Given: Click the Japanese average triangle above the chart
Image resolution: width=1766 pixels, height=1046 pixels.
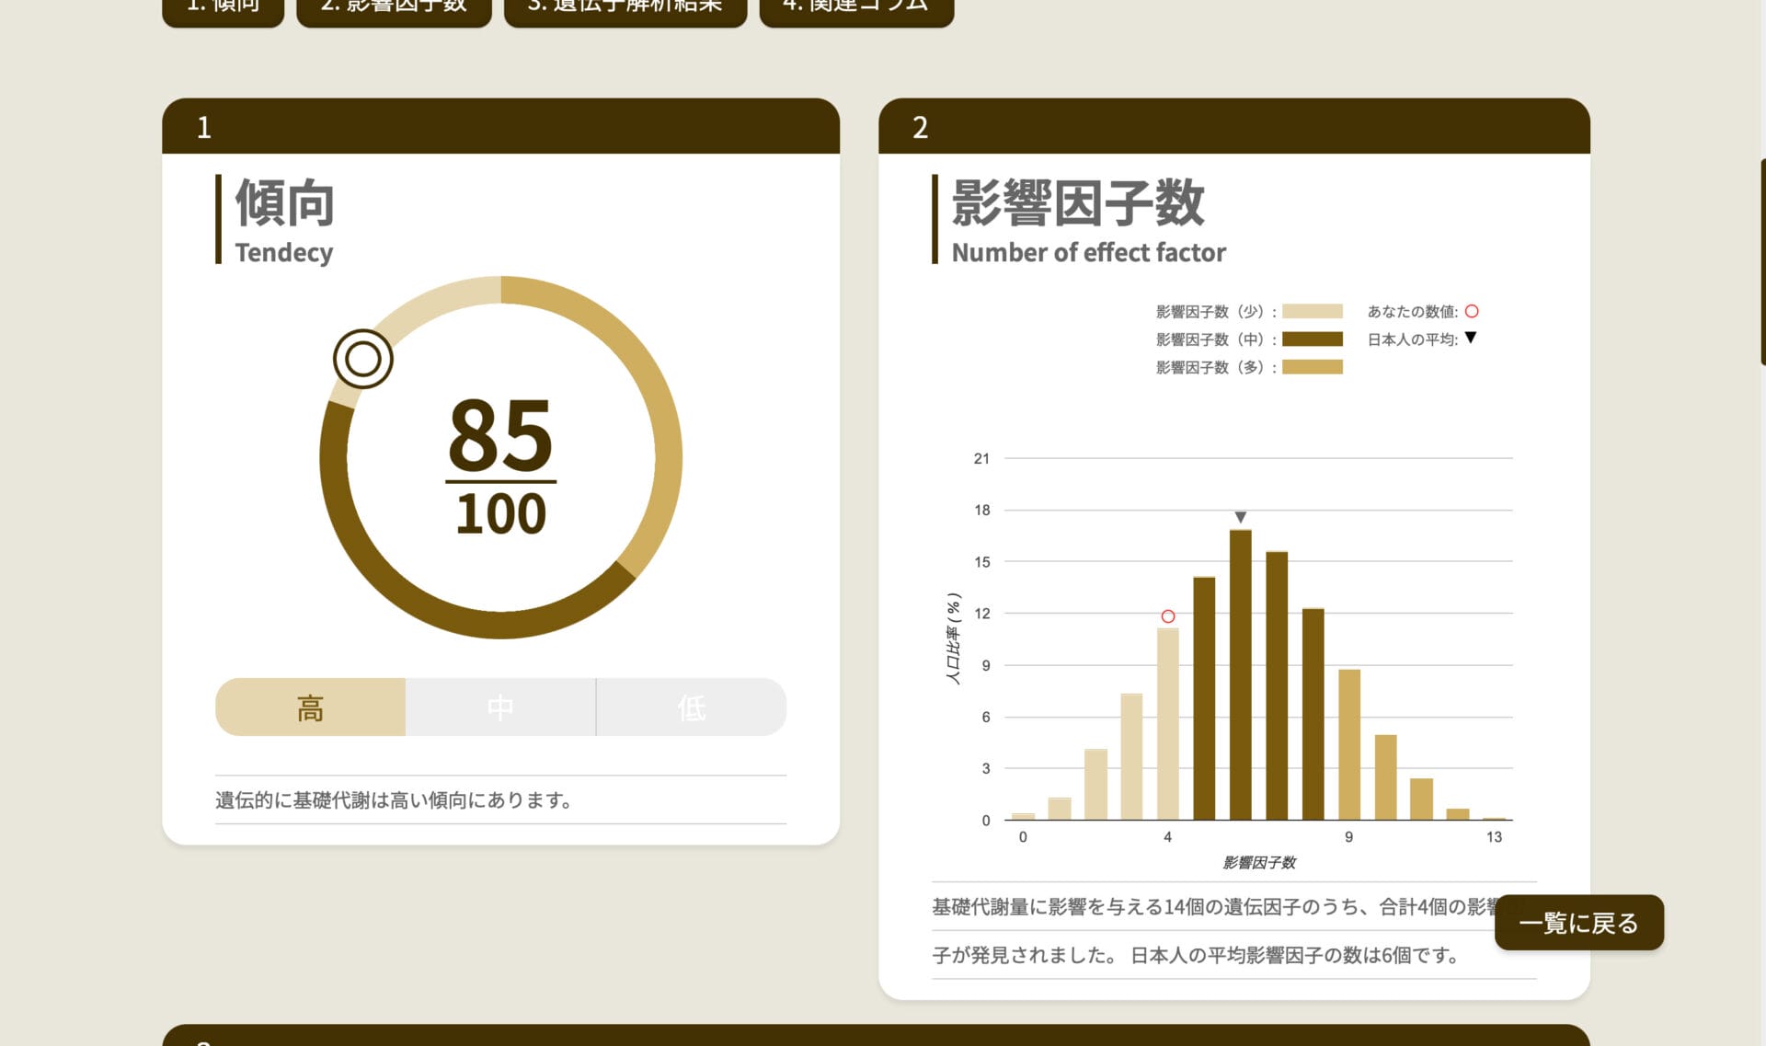Looking at the screenshot, I should pyautogui.click(x=1240, y=517).
